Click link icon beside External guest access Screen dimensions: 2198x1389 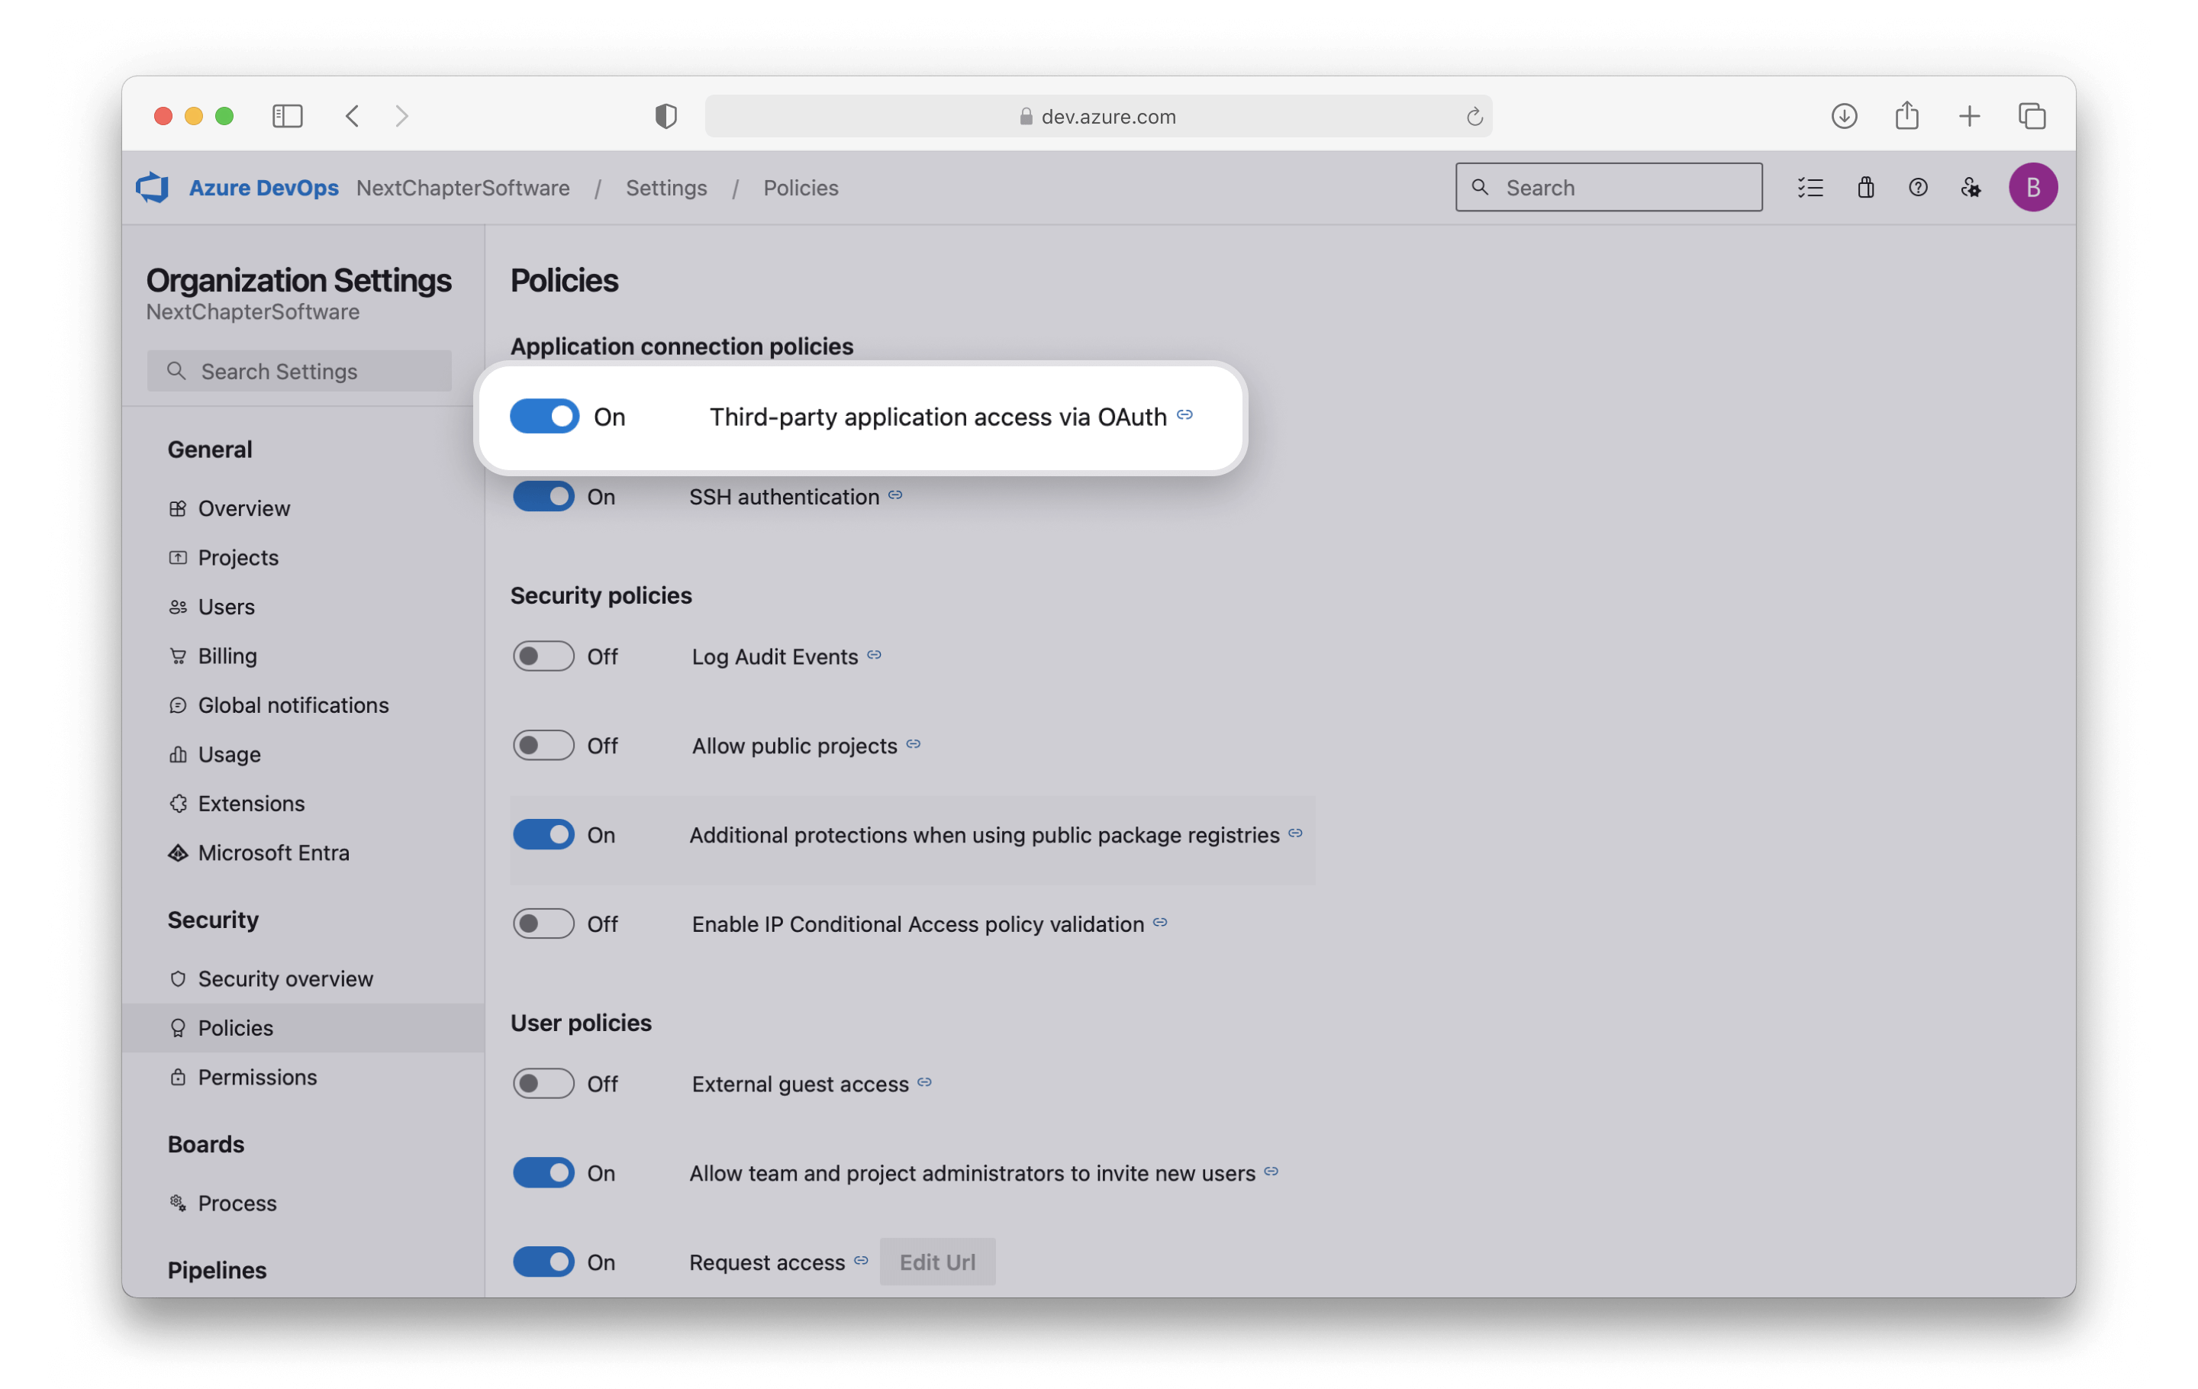coord(923,1081)
